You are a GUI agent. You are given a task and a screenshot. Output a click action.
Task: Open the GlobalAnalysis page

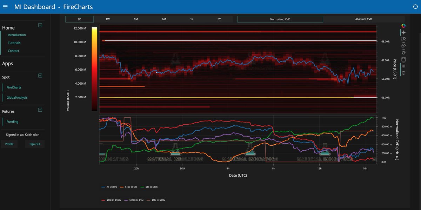tap(16, 97)
